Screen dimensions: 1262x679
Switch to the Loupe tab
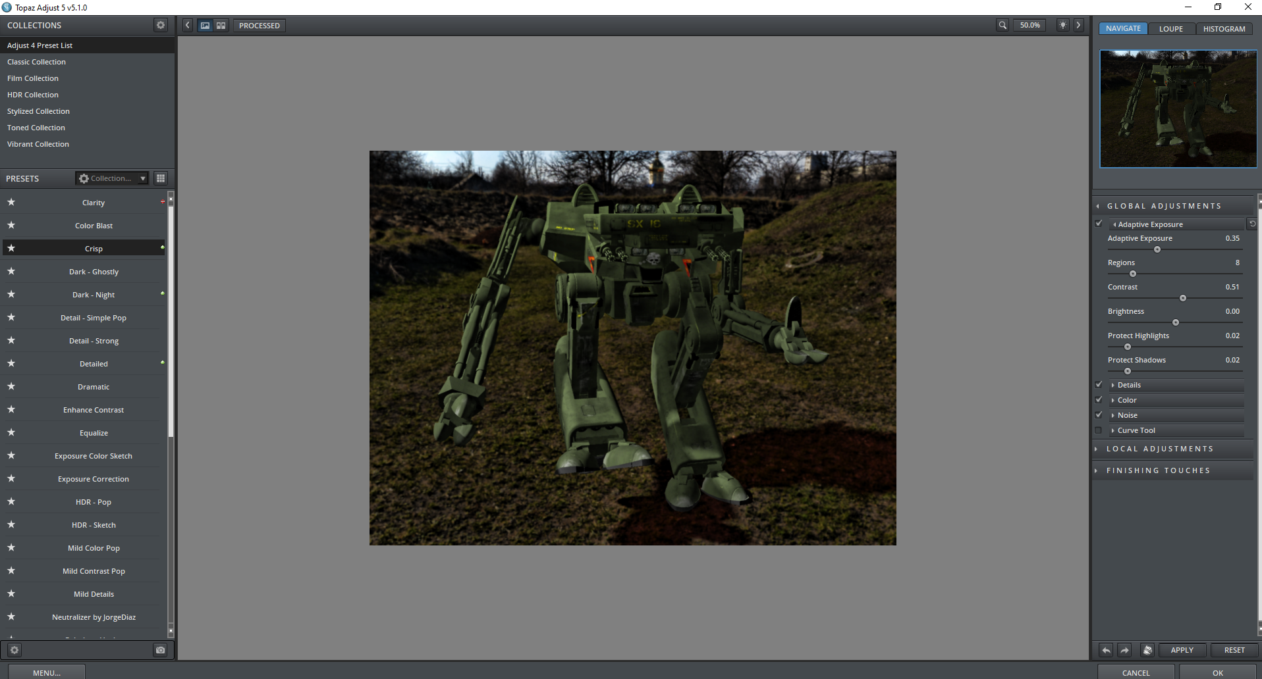(1171, 28)
